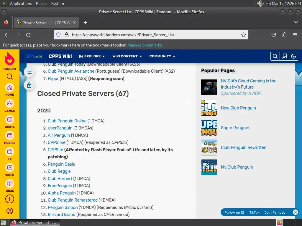Open Manage bookmarks link

pos(146,45)
